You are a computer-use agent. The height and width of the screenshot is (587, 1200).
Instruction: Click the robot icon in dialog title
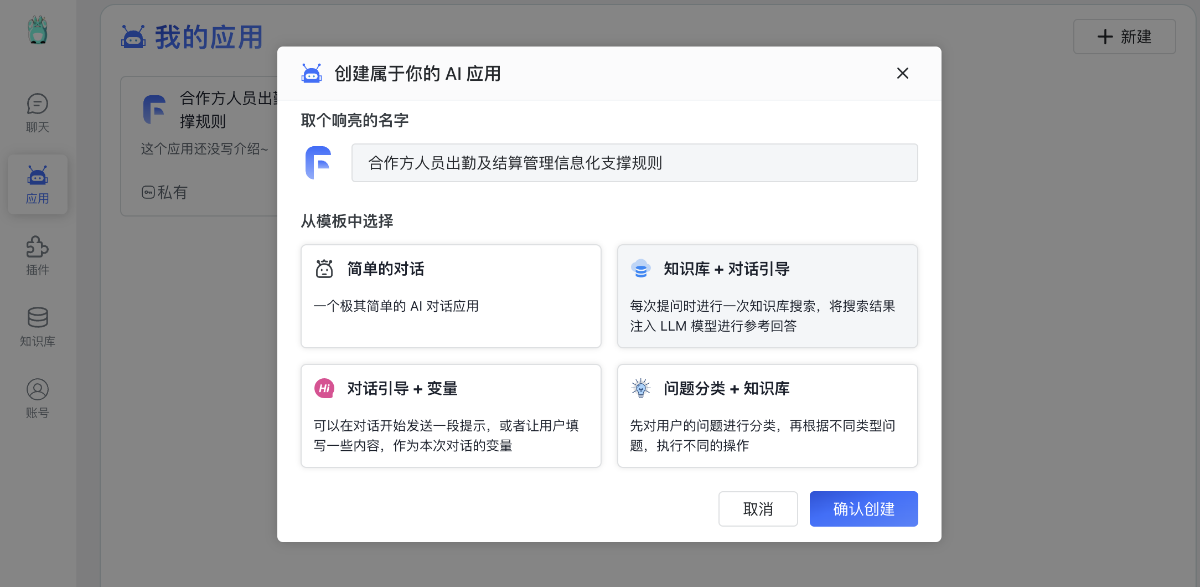pos(312,74)
